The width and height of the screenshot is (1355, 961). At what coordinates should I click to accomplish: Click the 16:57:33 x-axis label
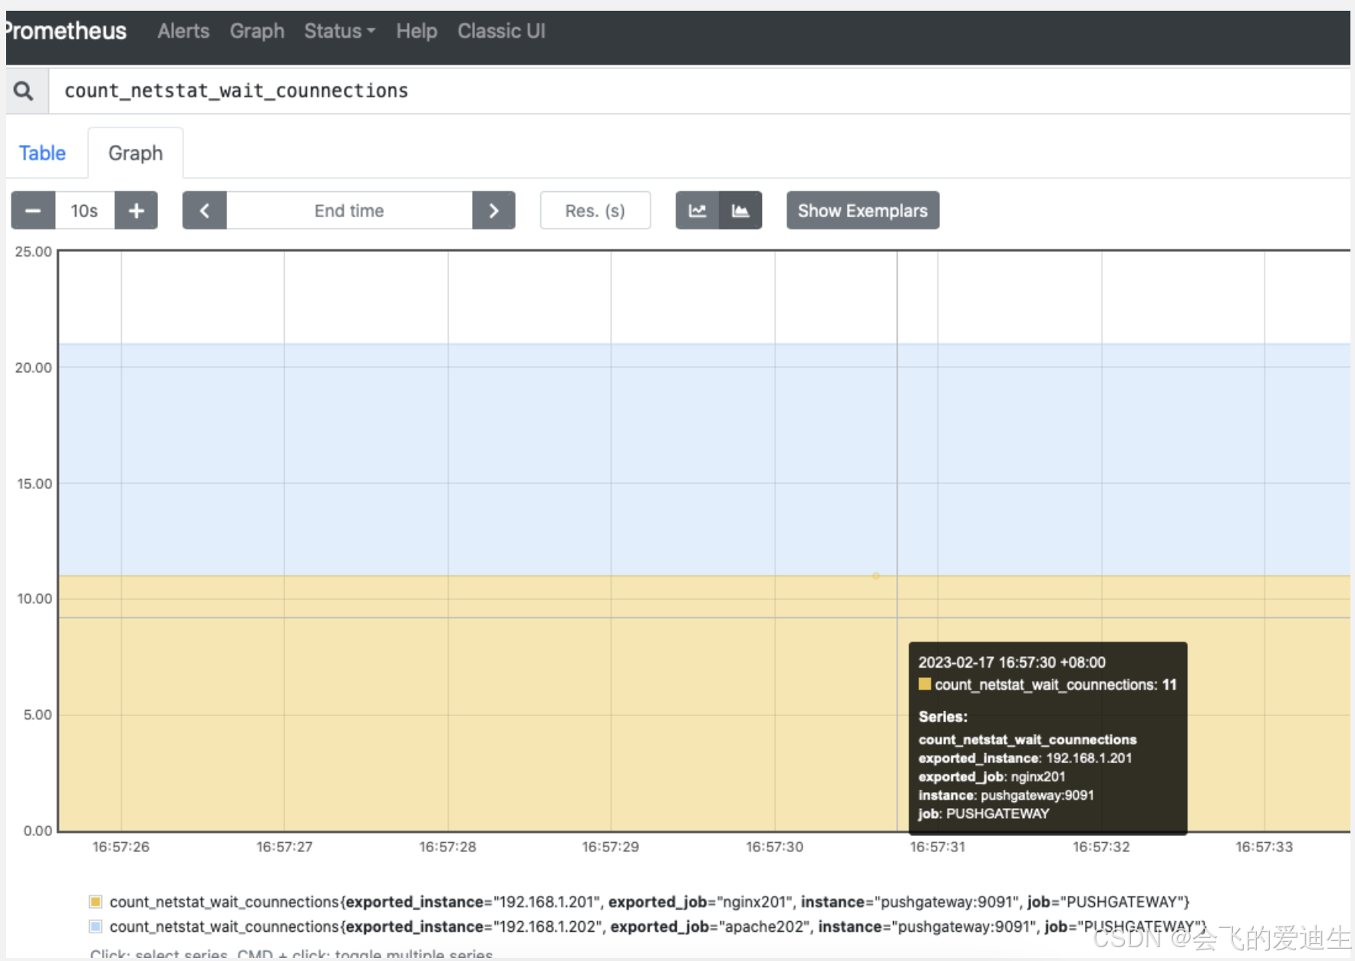click(x=1264, y=847)
